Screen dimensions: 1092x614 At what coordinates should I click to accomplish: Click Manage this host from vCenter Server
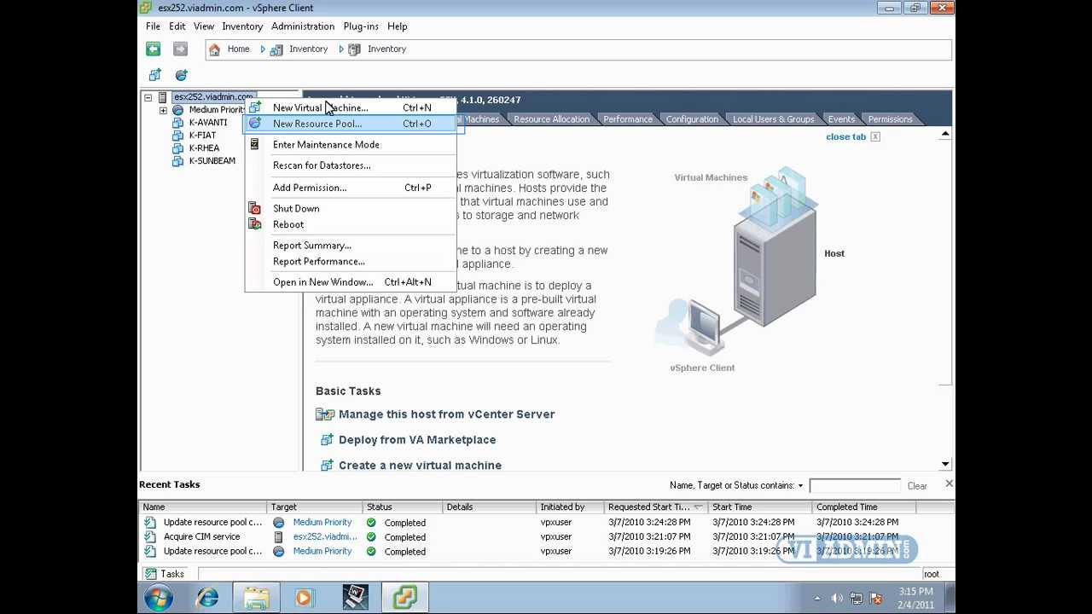(x=446, y=414)
